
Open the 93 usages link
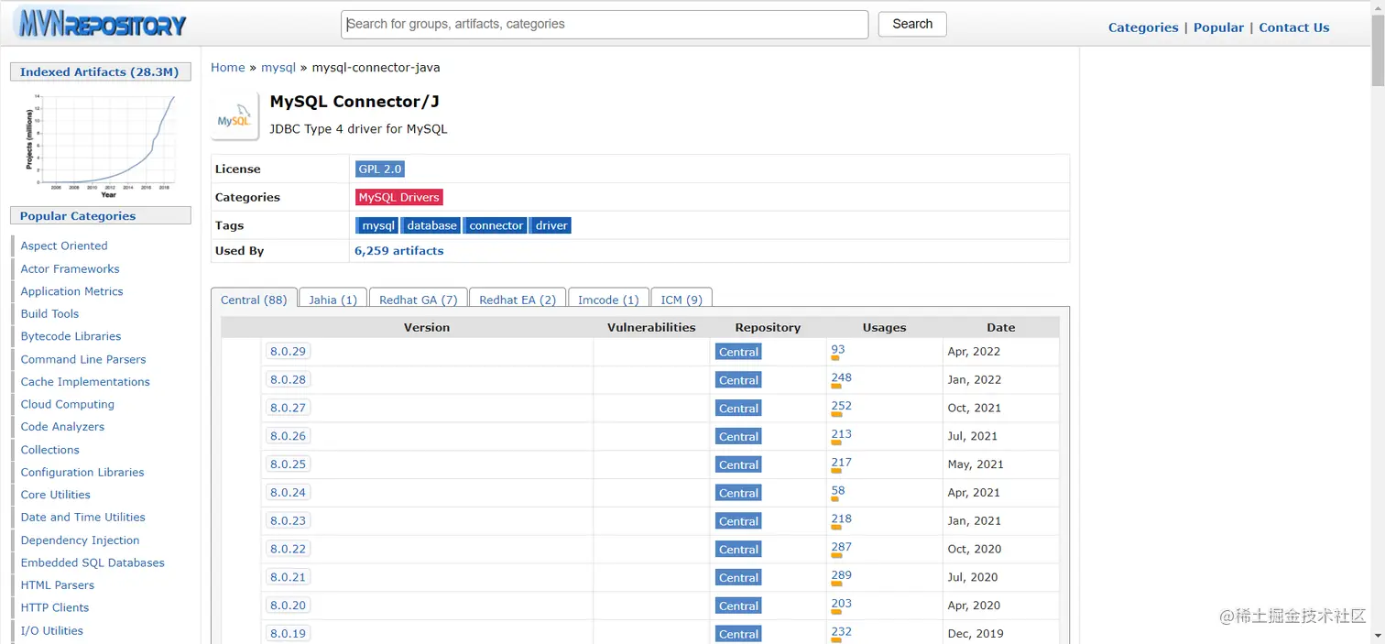(838, 349)
